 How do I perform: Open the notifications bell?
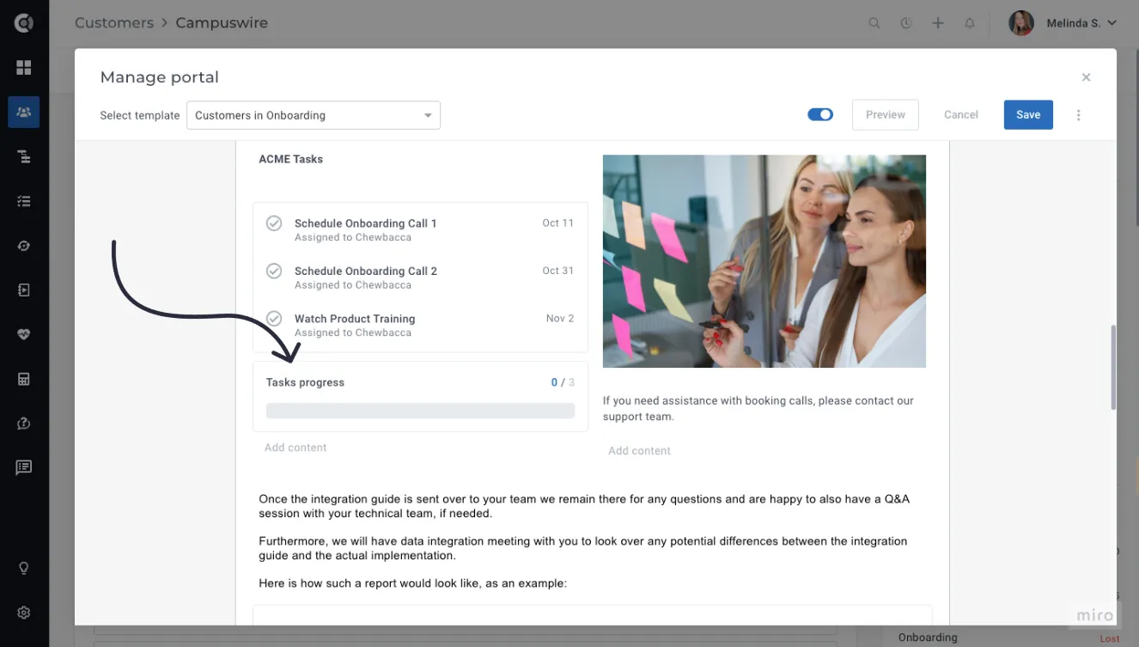click(x=970, y=23)
